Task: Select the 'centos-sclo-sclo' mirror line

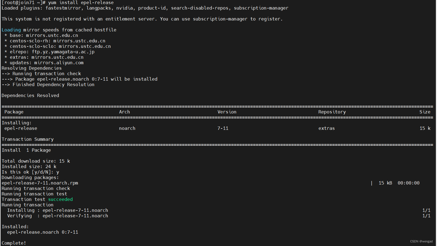Action: [58, 46]
